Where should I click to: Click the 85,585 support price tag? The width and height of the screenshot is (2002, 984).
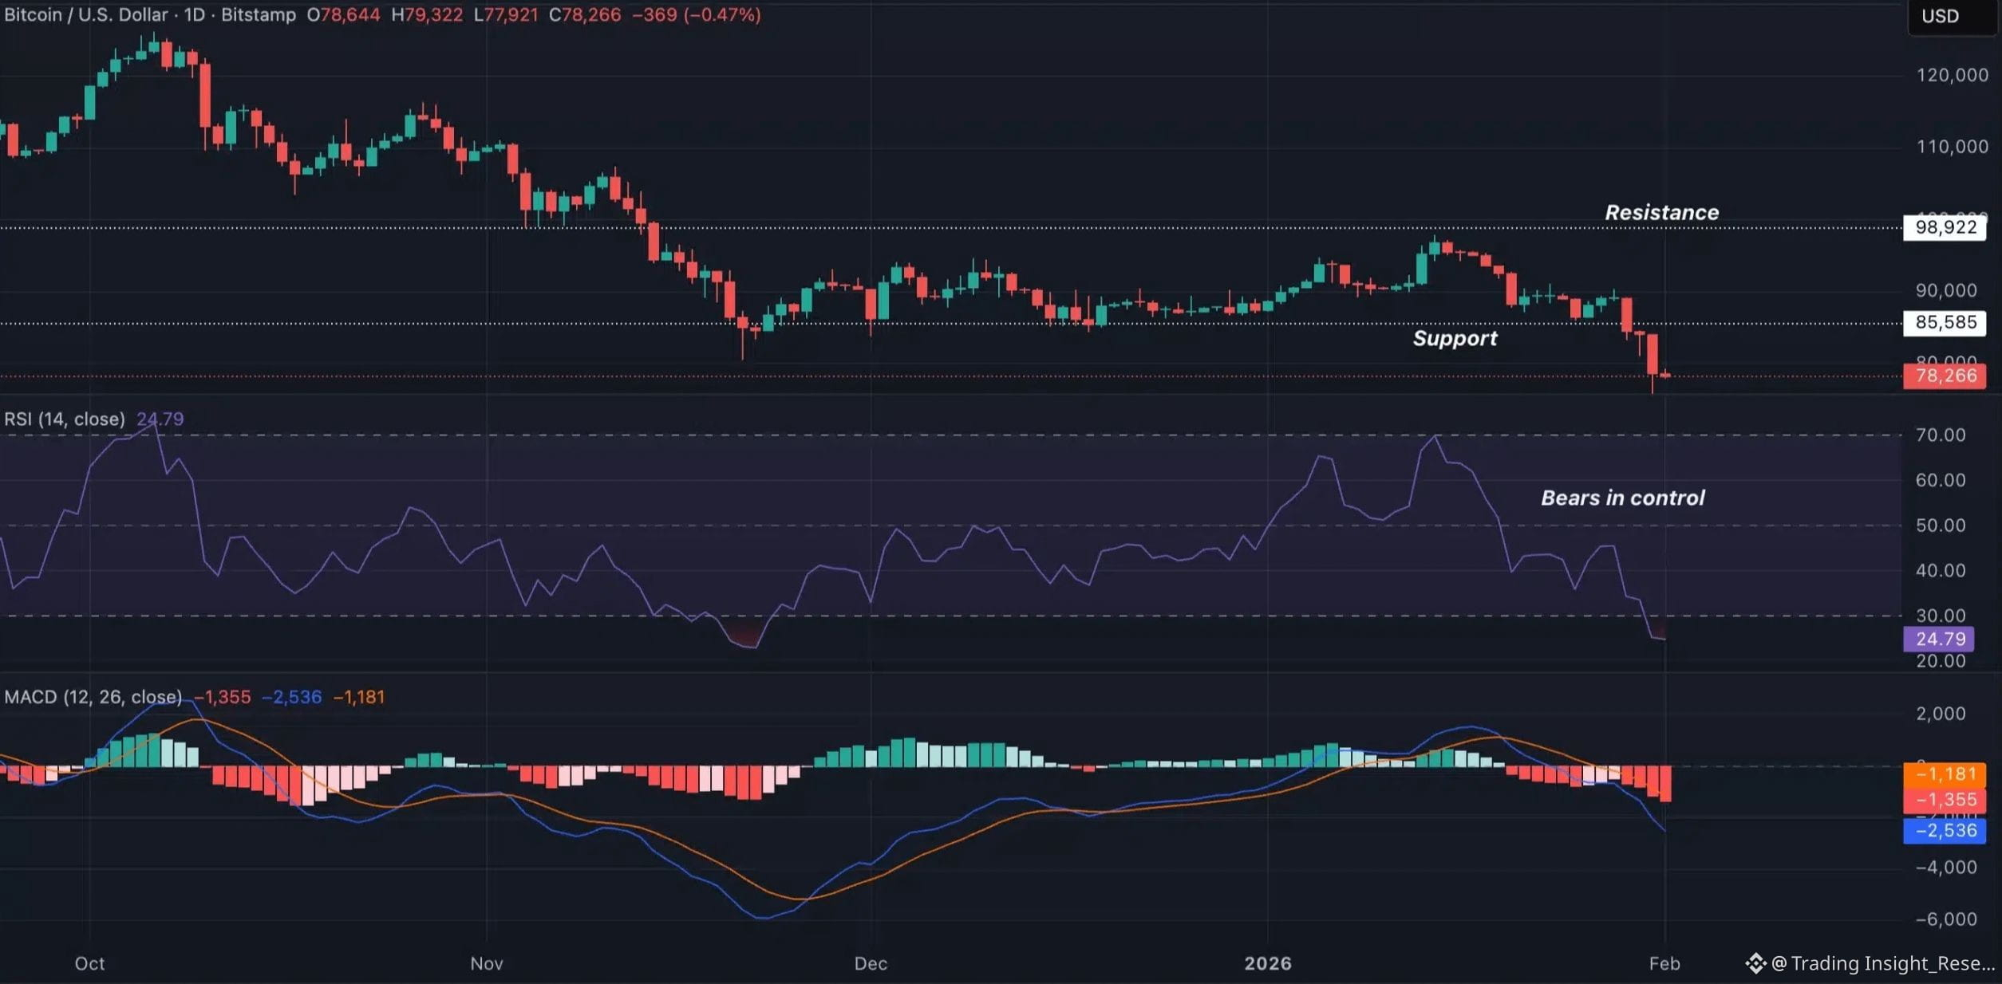point(1945,323)
